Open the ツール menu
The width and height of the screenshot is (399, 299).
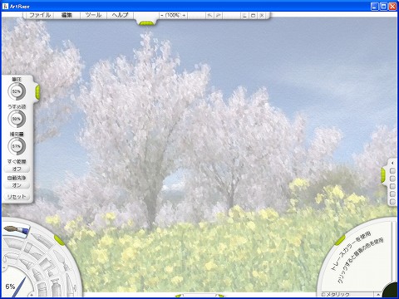[x=93, y=15]
